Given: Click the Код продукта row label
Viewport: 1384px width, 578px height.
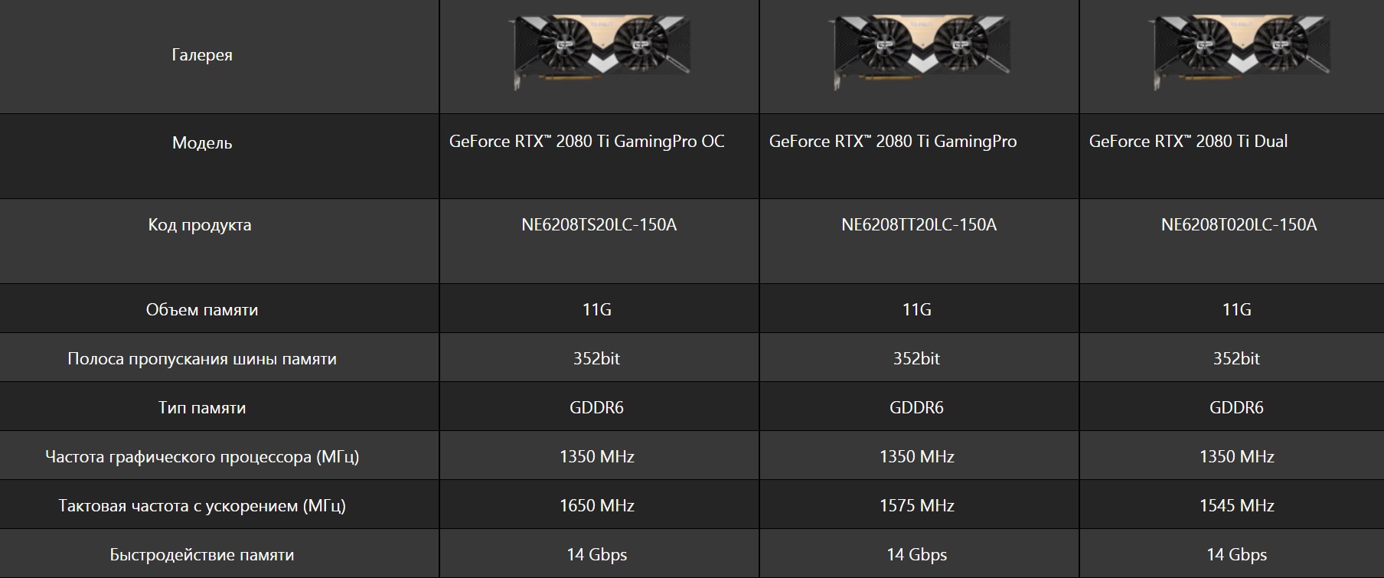Looking at the screenshot, I should coord(200,225).
